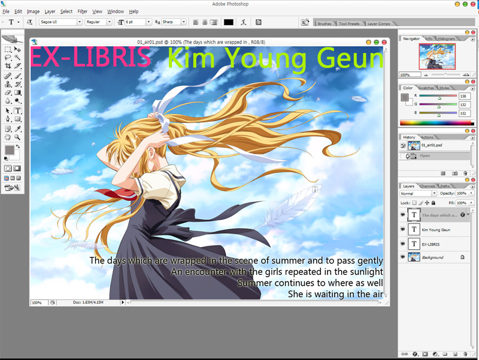
Task: Select the Path Selection tool
Action: 8,111
